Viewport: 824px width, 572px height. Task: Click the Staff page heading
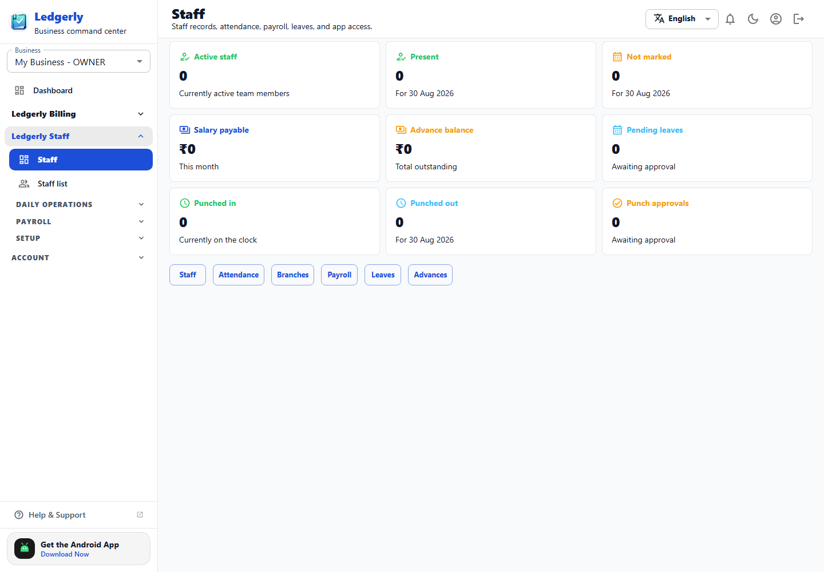[188, 14]
